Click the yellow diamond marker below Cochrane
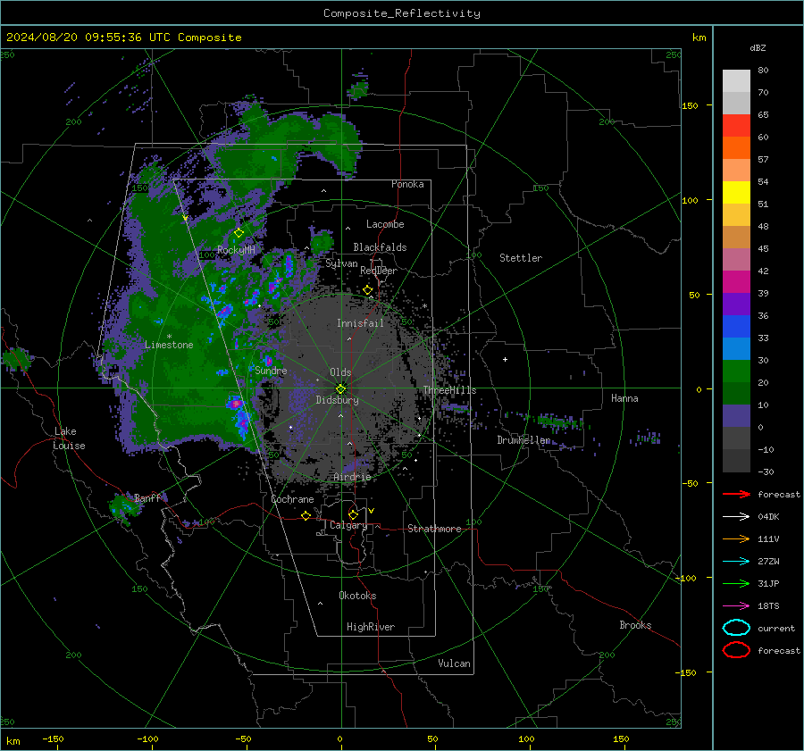Viewport: 804px width, 751px height. click(x=306, y=515)
